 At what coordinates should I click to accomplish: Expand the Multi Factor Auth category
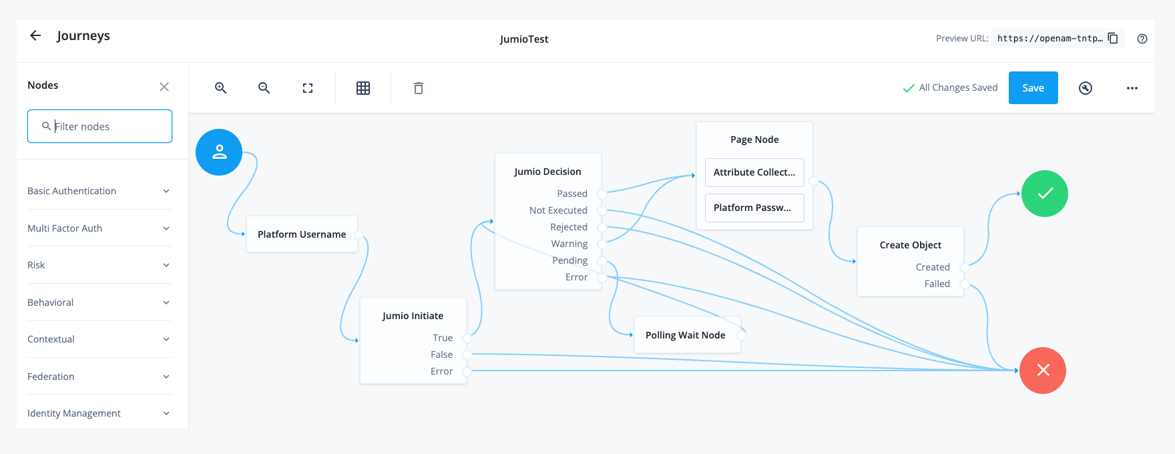pyautogui.click(x=99, y=228)
